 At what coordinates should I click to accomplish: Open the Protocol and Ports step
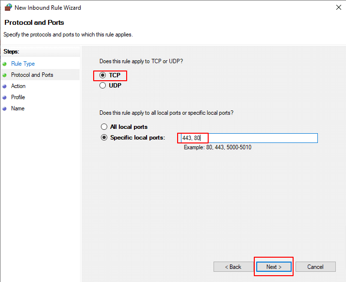(x=32, y=75)
